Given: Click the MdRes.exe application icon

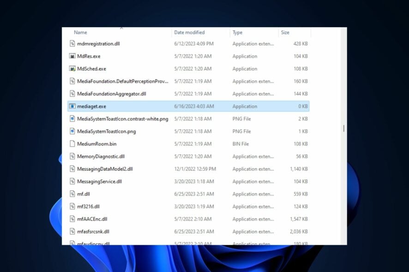Looking at the screenshot, I should click(x=72, y=56).
